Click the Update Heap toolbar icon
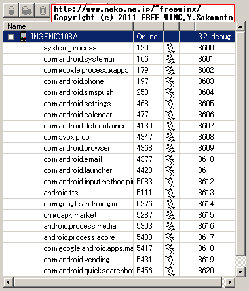Screen dimensions: 249x291 (x=11, y=10)
